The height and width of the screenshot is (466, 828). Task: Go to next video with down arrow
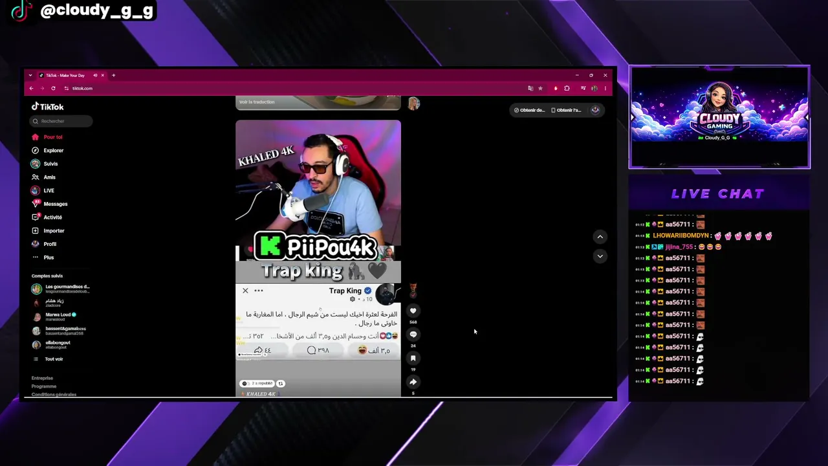coord(600,256)
